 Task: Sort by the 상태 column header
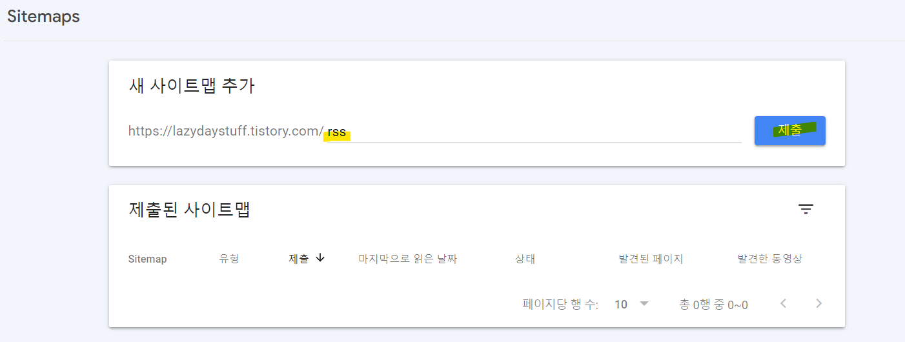[525, 259]
